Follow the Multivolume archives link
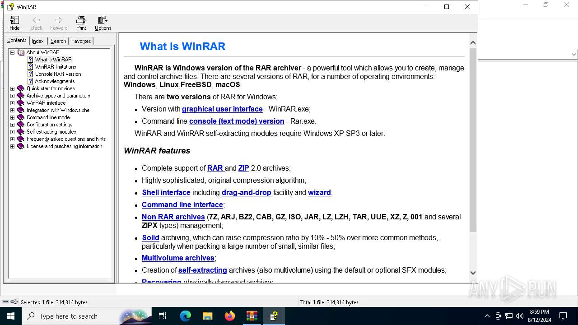The image size is (578, 325). pyautogui.click(x=178, y=258)
